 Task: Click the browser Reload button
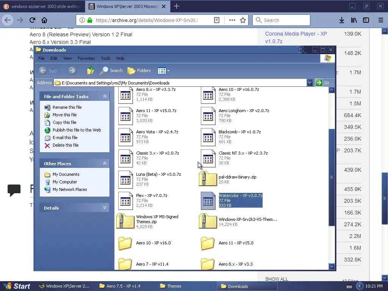(32, 20)
